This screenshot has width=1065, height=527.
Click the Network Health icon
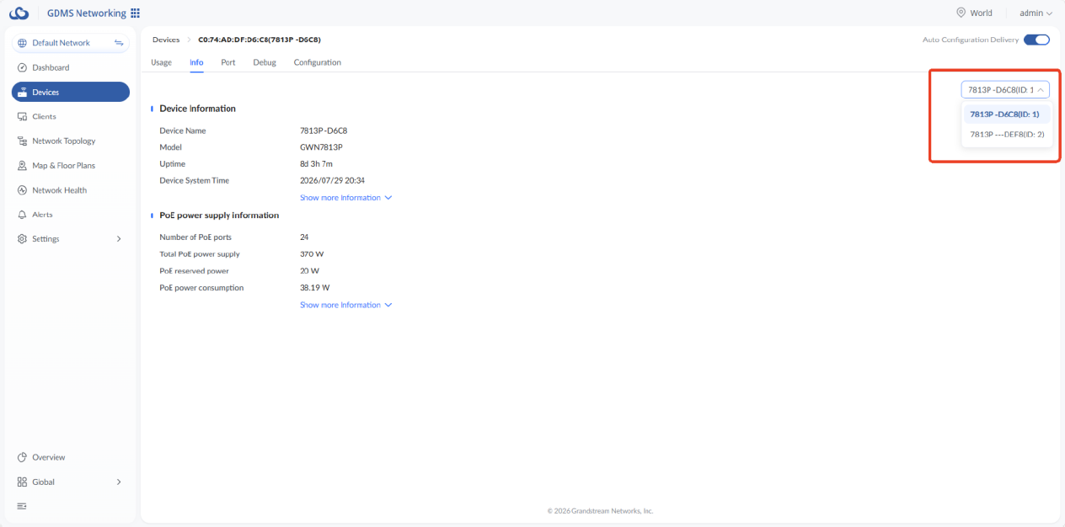[x=23, y=190]
